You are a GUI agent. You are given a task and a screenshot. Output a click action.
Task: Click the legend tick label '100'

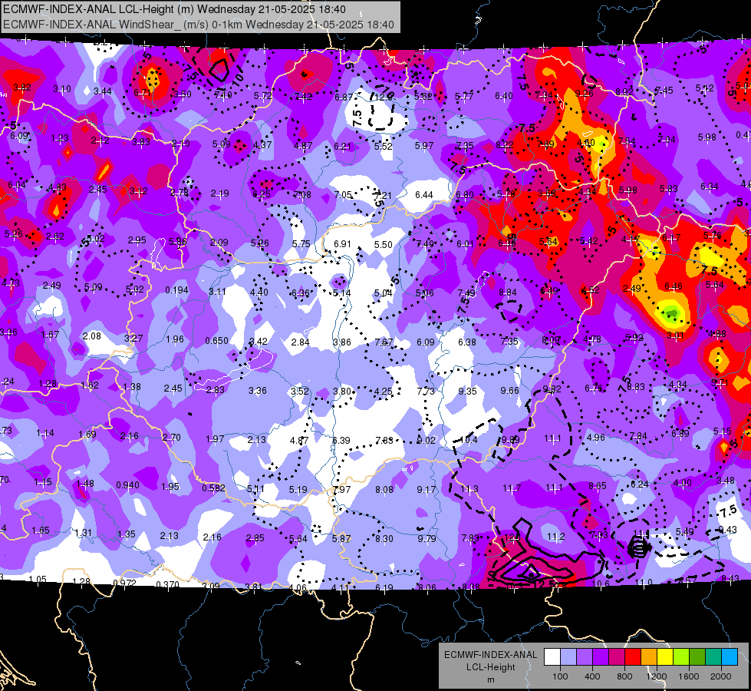point(560,676)
